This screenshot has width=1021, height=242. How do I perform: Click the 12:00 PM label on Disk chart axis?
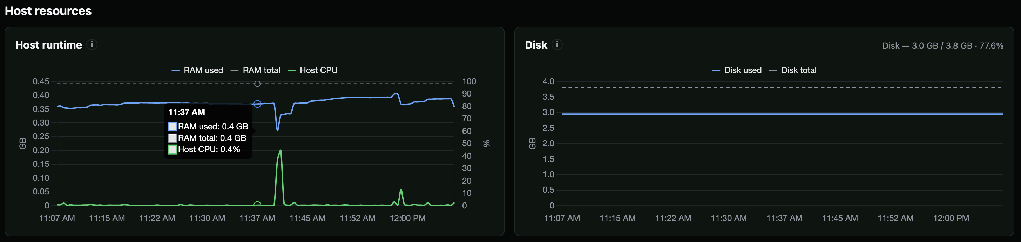951,218
